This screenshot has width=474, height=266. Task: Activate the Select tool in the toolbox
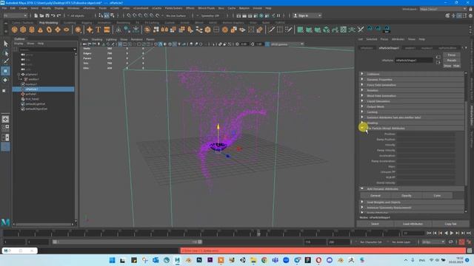click(x=5, y=44)
